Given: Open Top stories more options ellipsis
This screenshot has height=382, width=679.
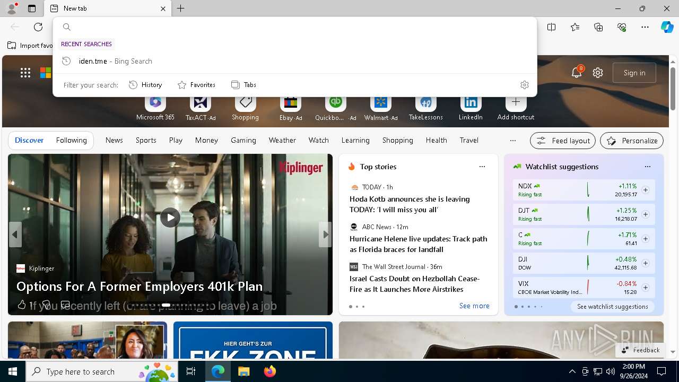Looking at the screenshot, I should [x=482, y=167].
